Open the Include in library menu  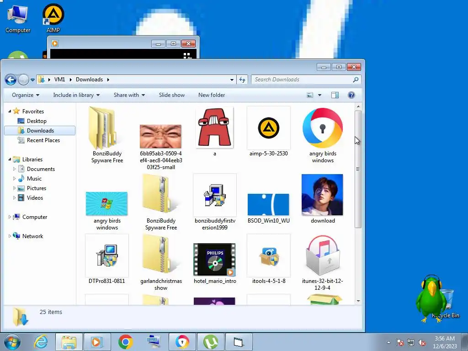(x=76, y=95)
